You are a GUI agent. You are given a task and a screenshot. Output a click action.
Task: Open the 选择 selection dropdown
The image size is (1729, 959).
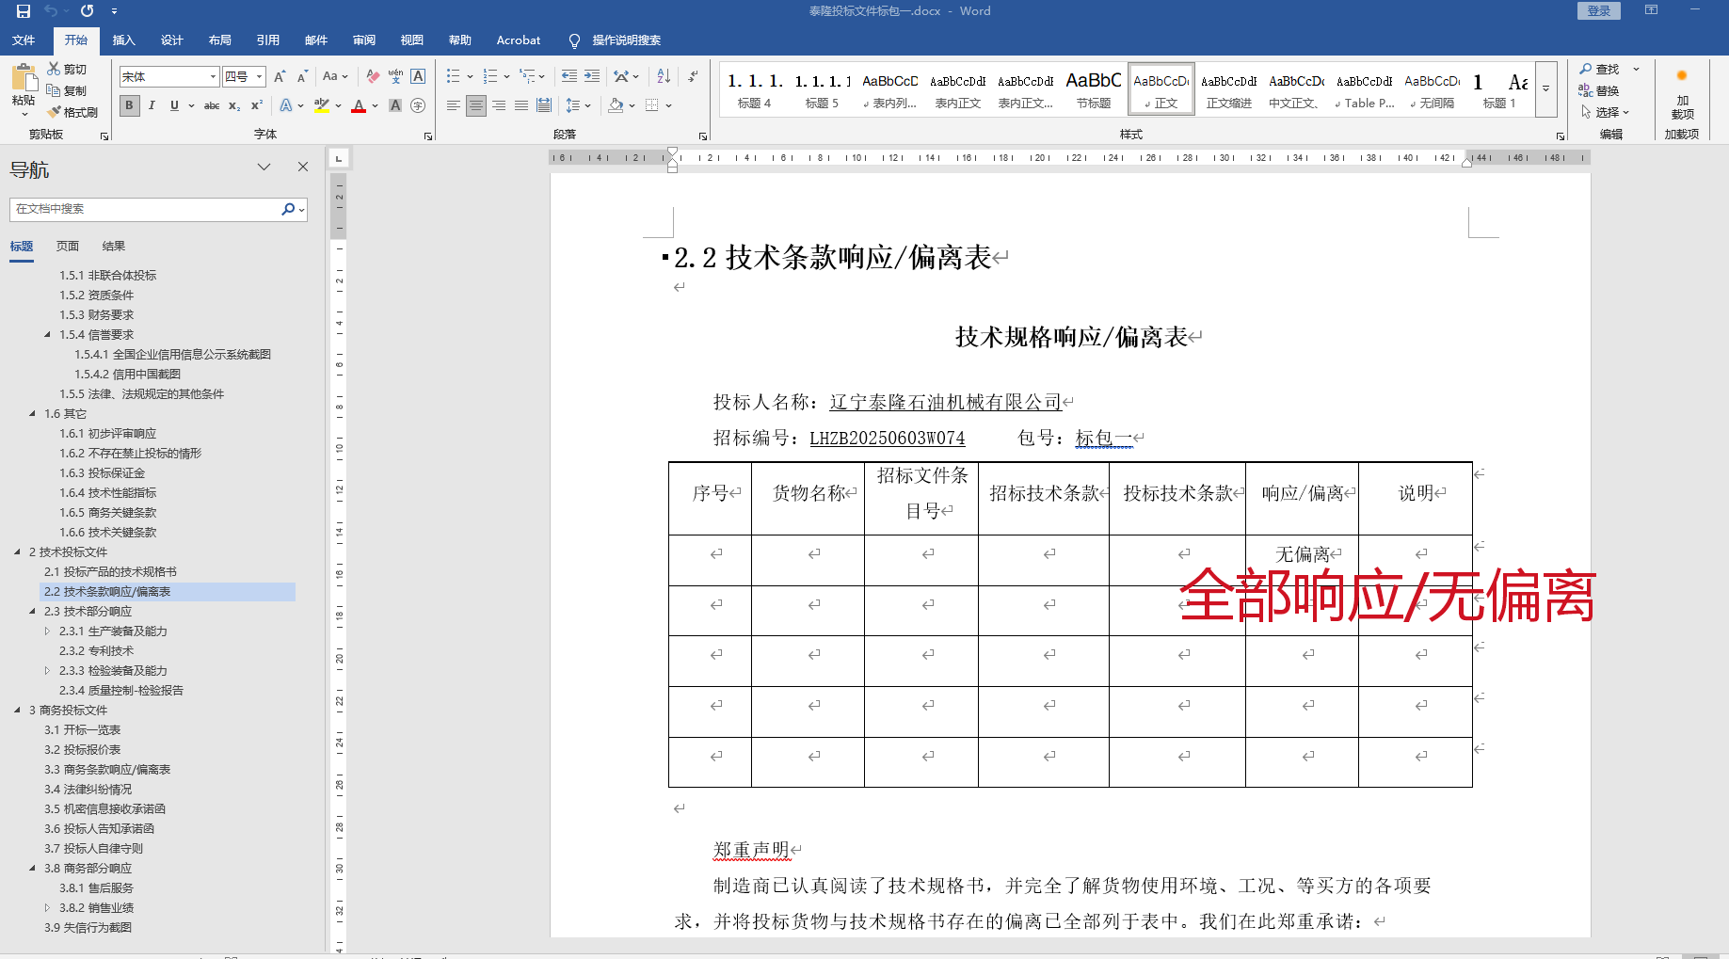(x=1605, y=112)
